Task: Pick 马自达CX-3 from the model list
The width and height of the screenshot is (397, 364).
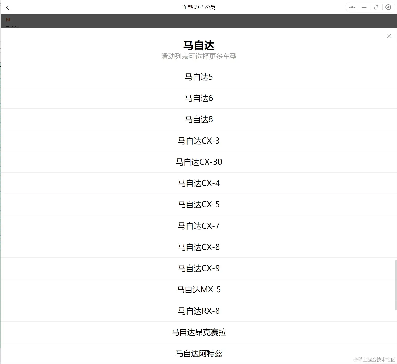Action: point(198,141)
